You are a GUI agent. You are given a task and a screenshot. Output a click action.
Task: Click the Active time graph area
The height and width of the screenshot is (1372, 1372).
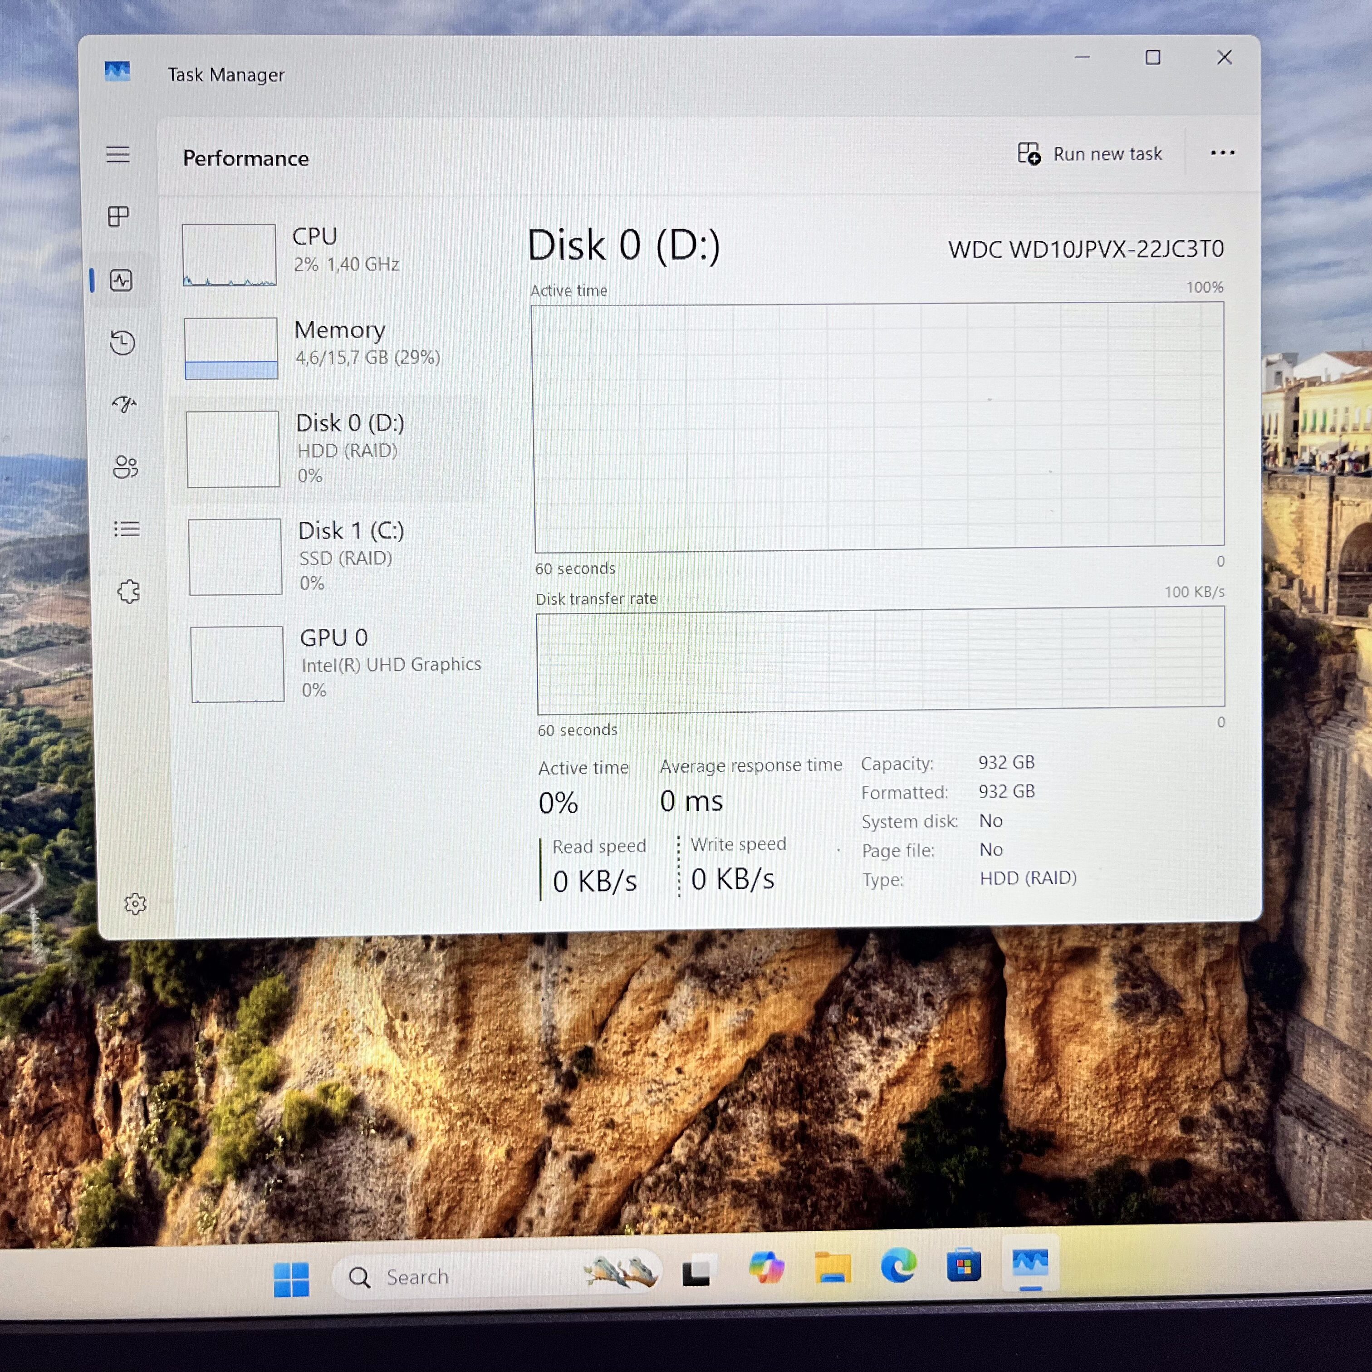click(x=879, y=427)
